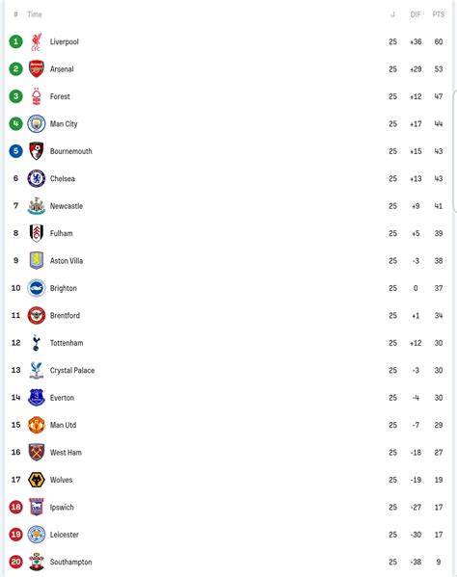This screenshot has height=577, width=457.
Task: Sort by the PTS column header
Action: tap(439, 14)
